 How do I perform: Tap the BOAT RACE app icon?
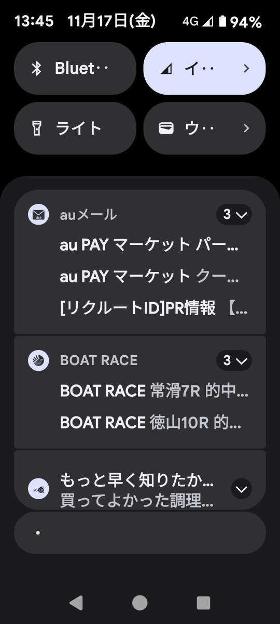pos(38,360)
